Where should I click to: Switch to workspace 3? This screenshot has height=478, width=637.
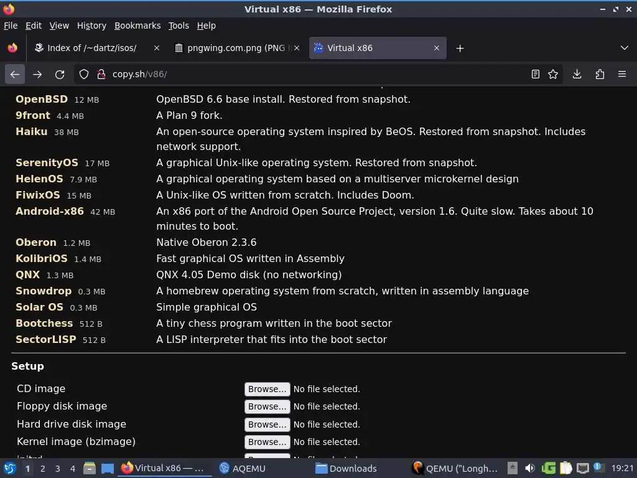tap(58, 469)
